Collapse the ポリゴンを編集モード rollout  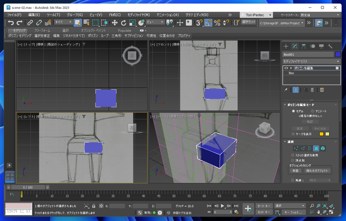(285, 105)
